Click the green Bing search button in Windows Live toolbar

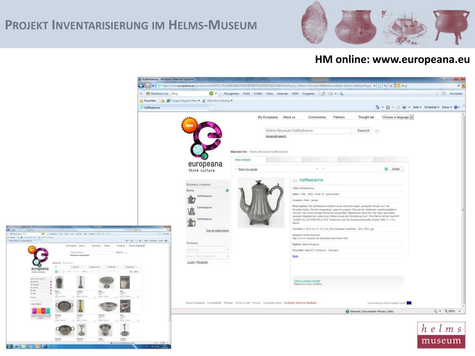point(211,94)
